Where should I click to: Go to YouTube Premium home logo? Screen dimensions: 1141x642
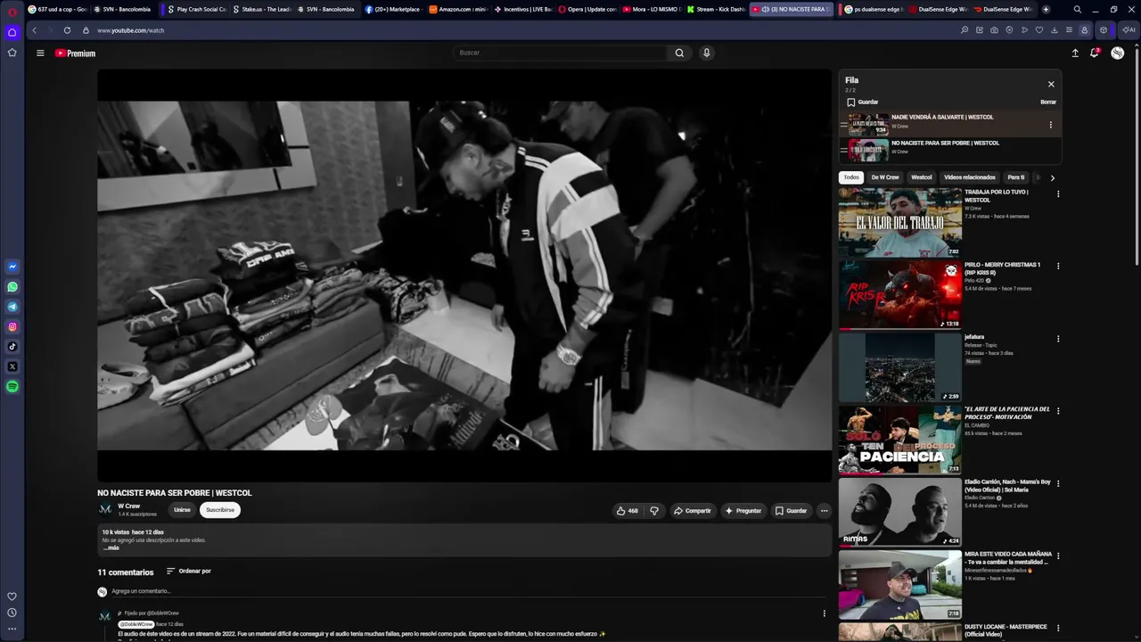[75, 53]
